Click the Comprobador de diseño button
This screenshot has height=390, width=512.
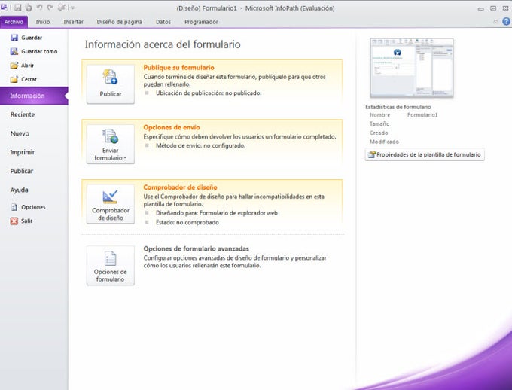click(x=111, y=204)
